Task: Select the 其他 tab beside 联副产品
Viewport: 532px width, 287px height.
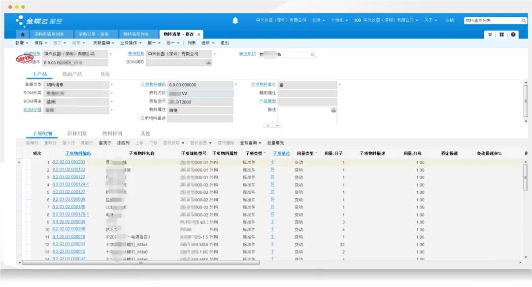Action: pyautogui.click(x=105, y=74)
